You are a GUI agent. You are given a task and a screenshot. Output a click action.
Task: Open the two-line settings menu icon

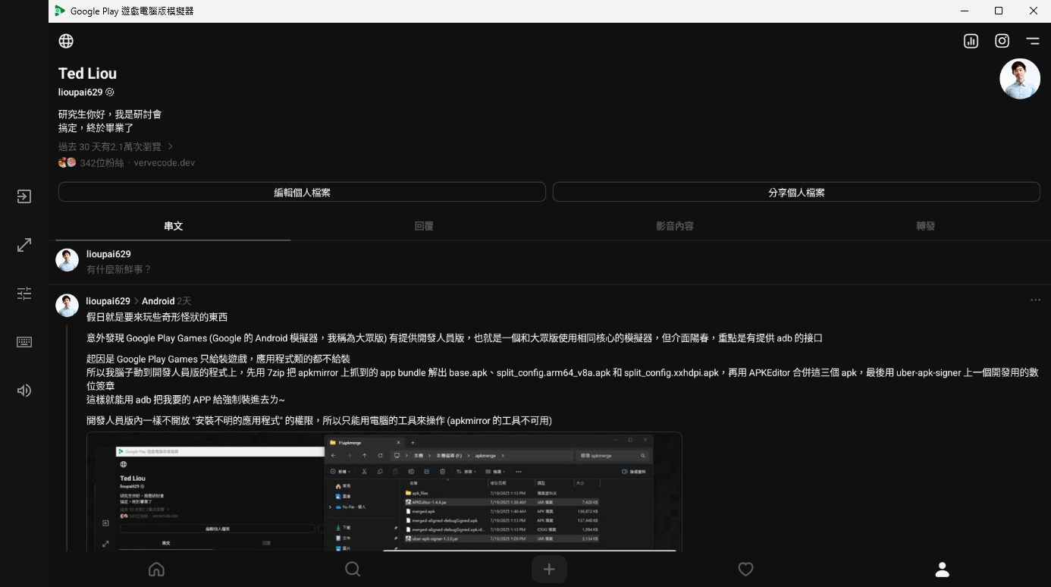pos(1032,41)
